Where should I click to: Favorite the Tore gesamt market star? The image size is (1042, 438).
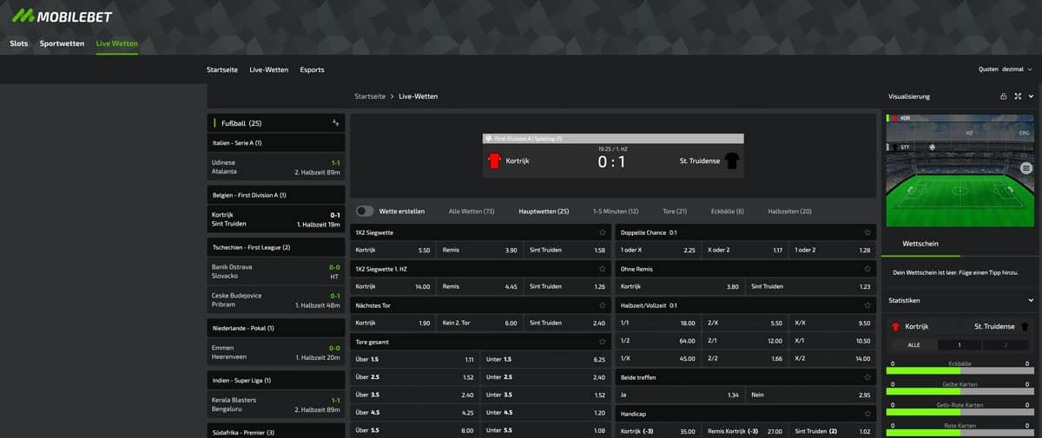pyautogui.click(x=602, y=342)
